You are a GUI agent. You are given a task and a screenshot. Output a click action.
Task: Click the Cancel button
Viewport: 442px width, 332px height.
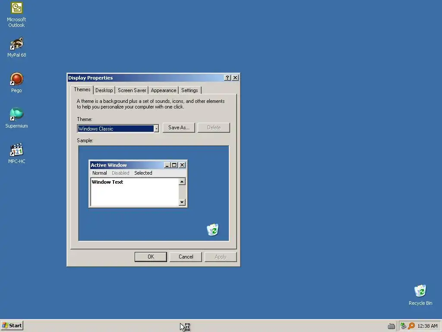coord(186,257)
